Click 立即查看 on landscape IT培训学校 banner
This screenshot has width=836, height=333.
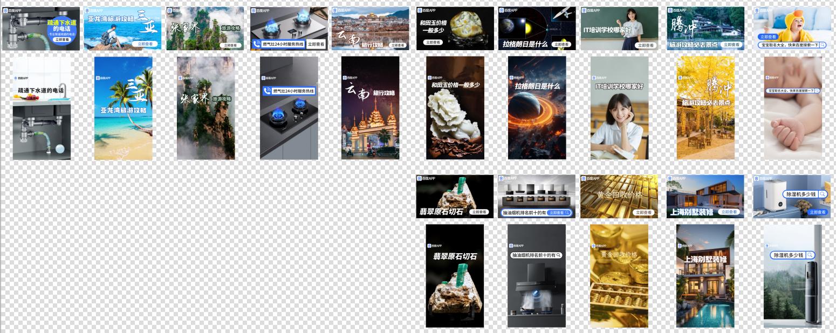tap(645, 45)
